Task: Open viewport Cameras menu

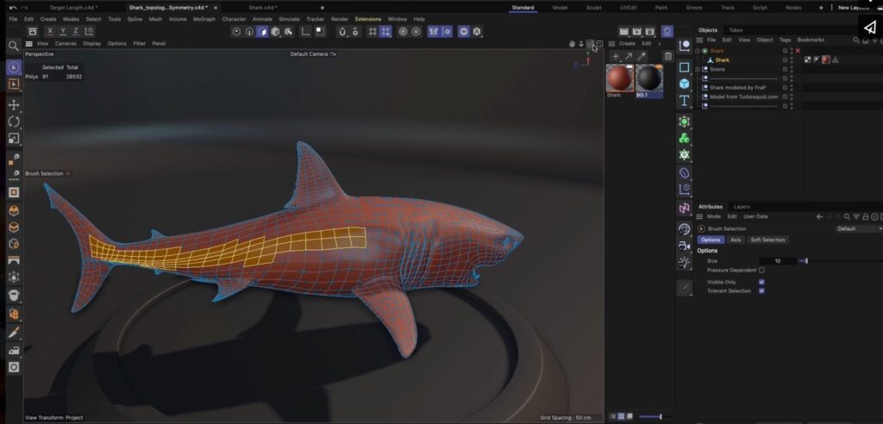Action: pos(66,43)
